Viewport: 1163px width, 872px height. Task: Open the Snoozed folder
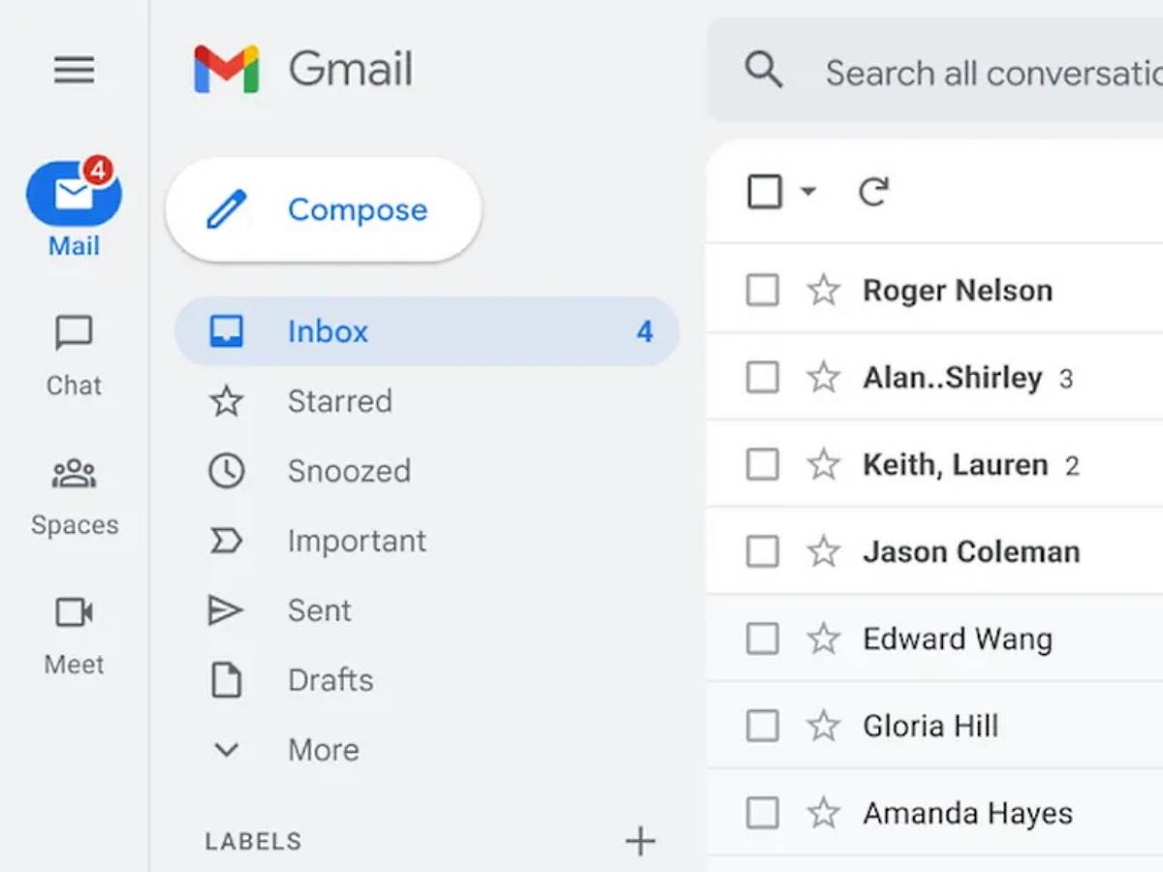[349, 471]
